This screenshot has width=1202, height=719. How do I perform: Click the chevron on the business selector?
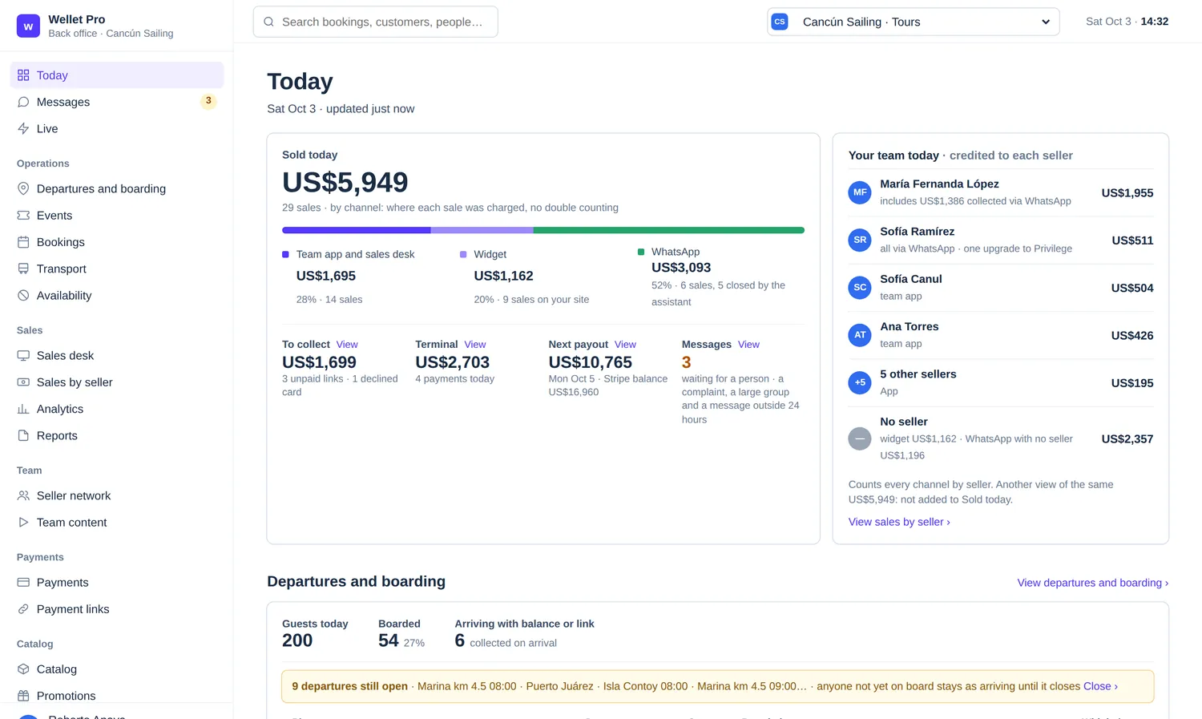click(1046, 22)
